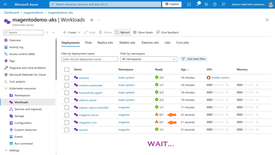
Task: Click the global search resources box
Action: [105, 4]
